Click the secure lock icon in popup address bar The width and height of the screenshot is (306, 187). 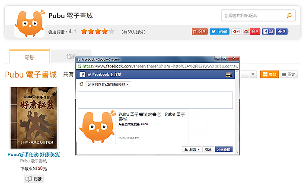tap(80, 66)
